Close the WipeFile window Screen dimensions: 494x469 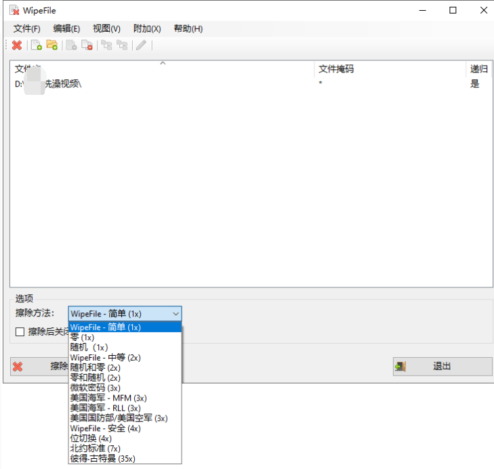[x=484, y=10]
